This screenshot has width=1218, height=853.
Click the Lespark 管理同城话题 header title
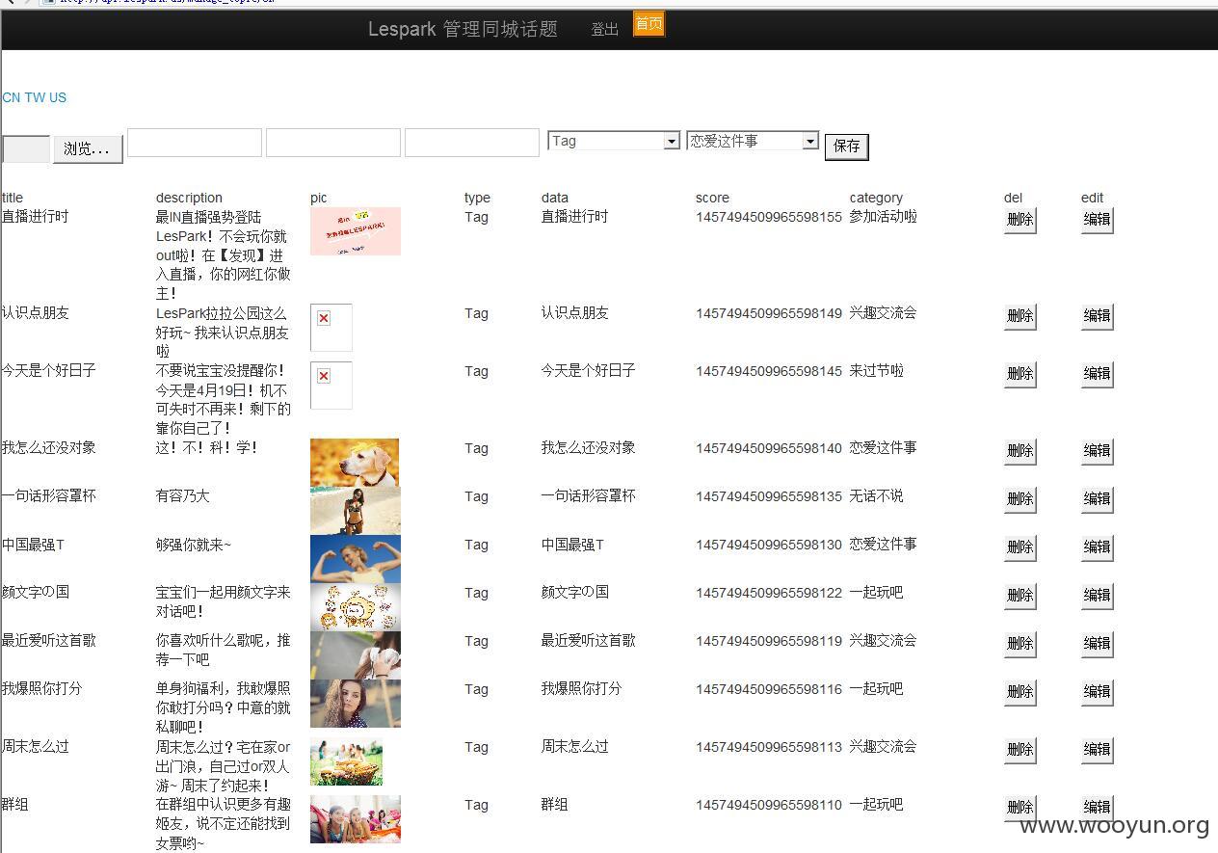click(463, 29)
